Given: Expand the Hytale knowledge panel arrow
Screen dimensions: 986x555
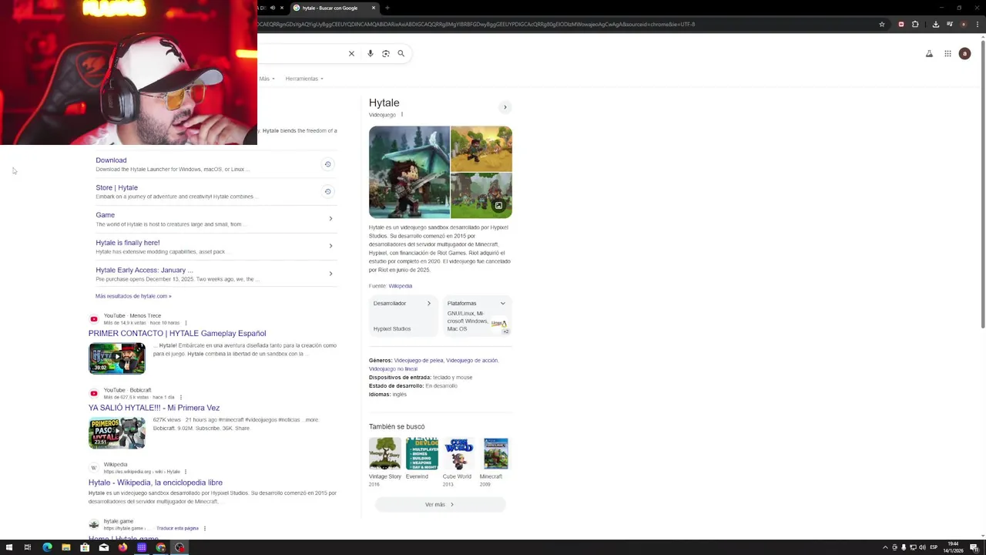Looking at the screenshot, I should [x=505, y=107].
